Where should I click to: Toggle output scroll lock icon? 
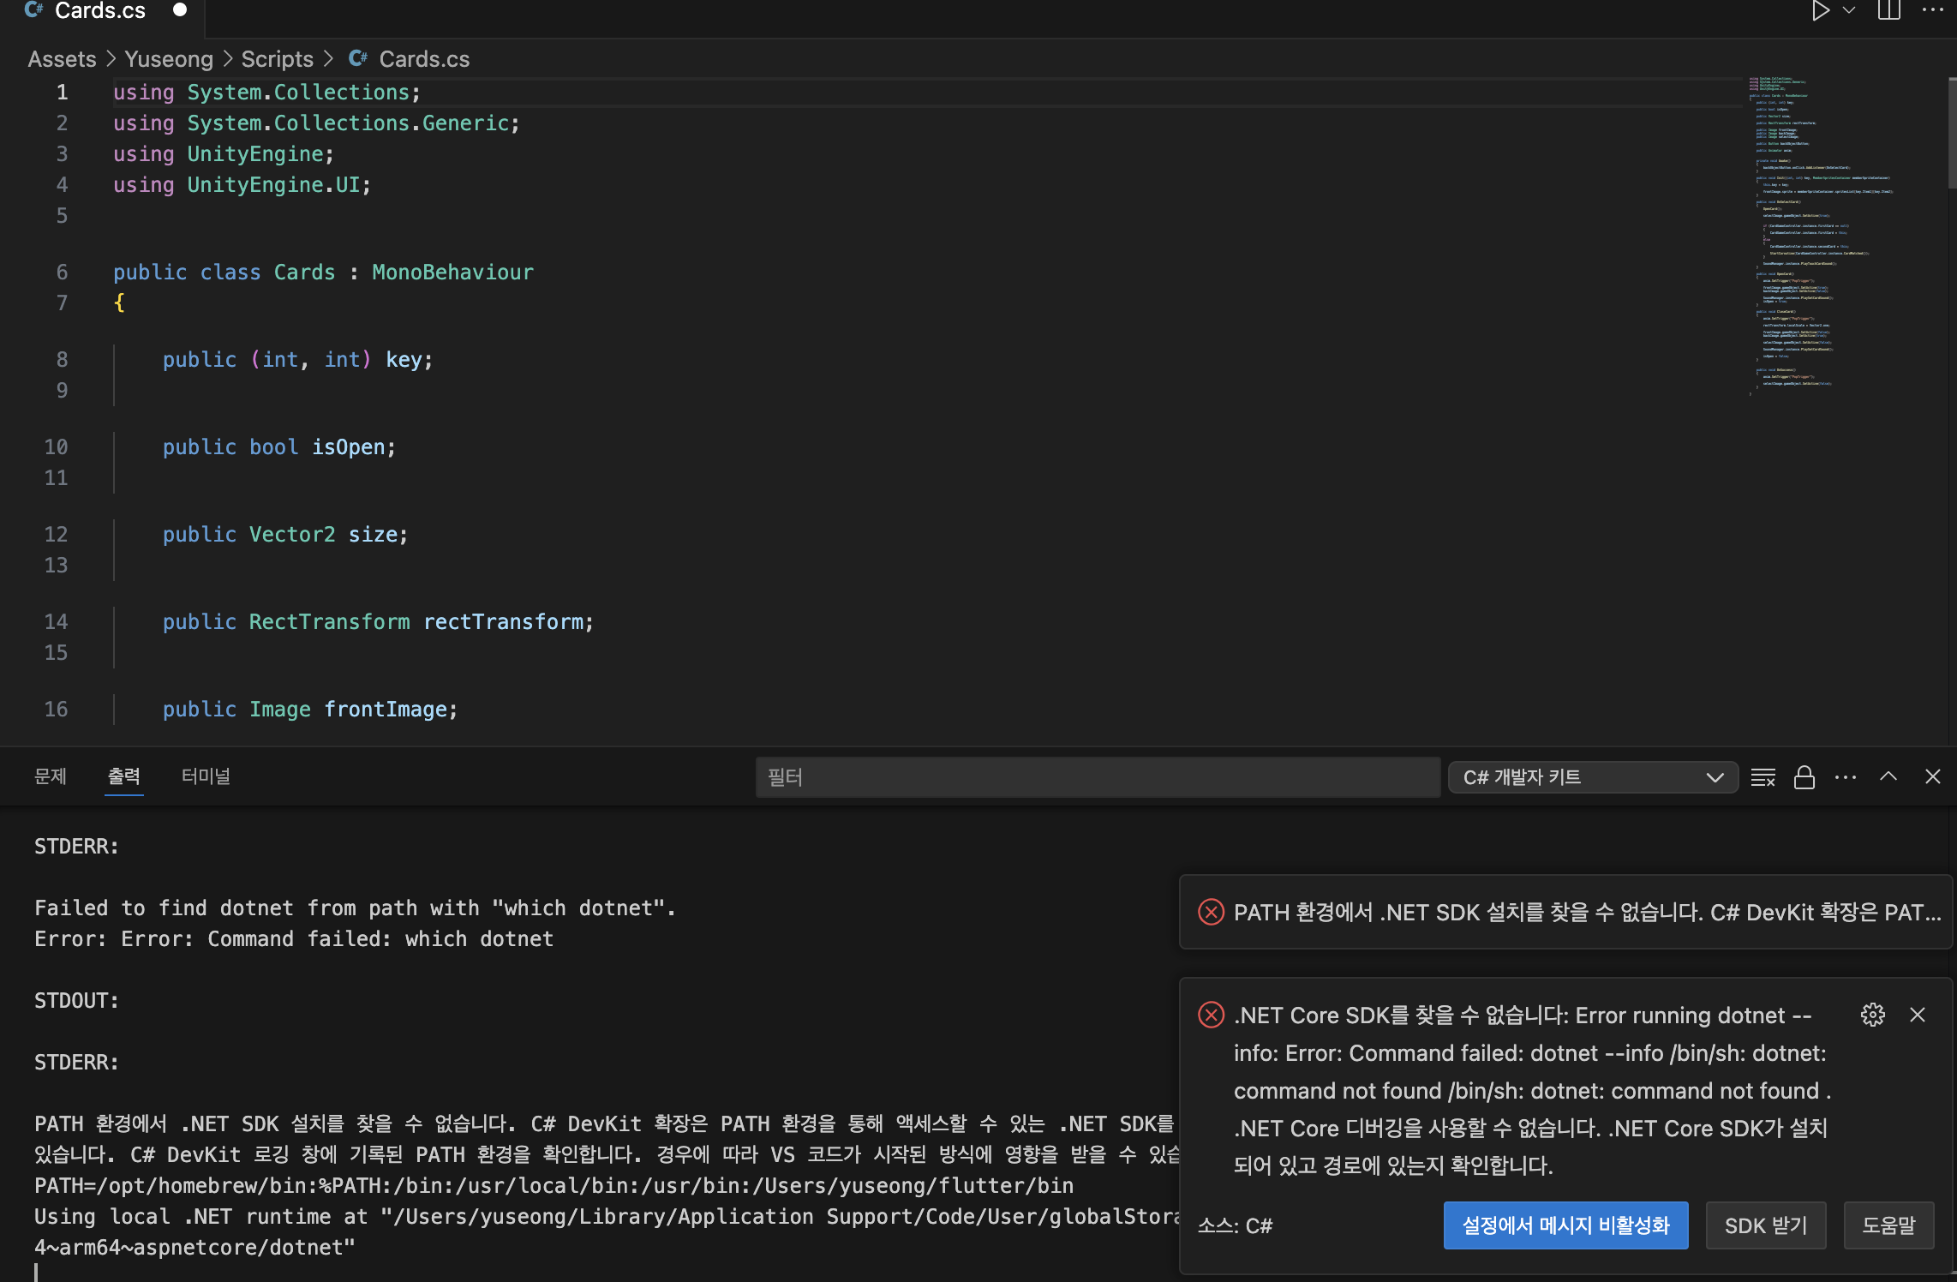(1804, 777)
